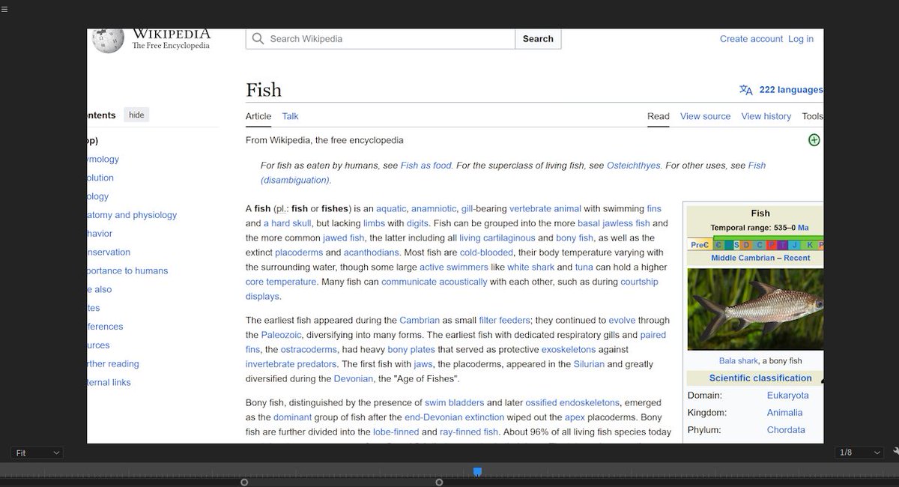Click the green circle icon near the article title
Viewport: 899px width, 487px height.
click(x=814, y=139)
